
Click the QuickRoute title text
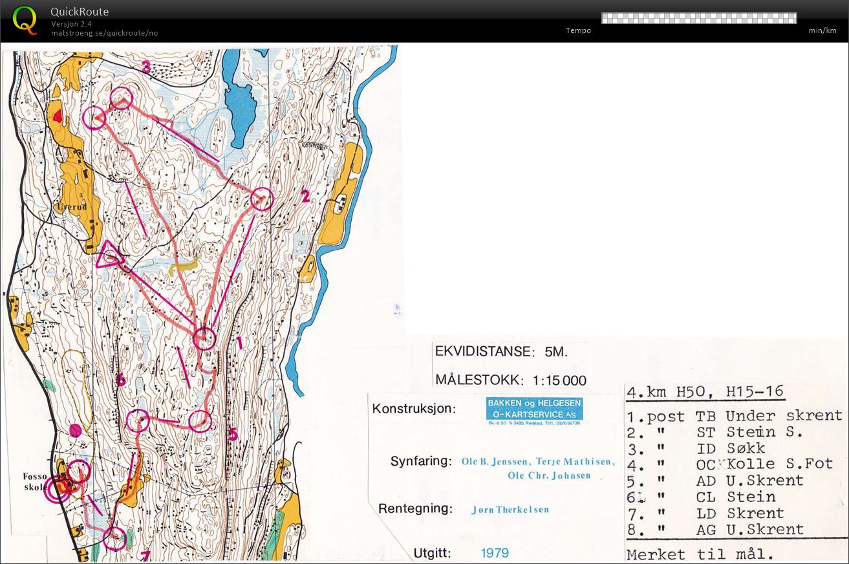coord(80,12)
